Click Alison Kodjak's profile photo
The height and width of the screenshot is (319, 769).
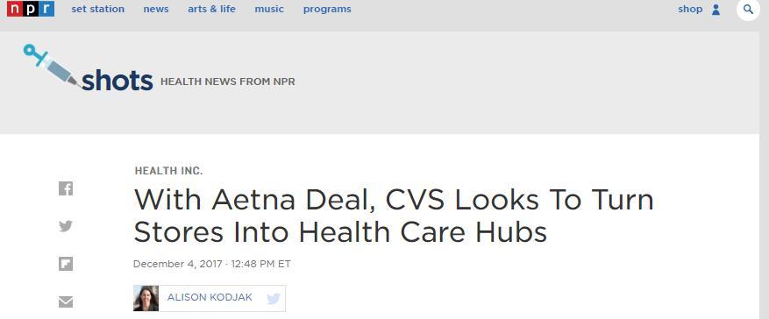pyautogui.click(x=146, y=298)
